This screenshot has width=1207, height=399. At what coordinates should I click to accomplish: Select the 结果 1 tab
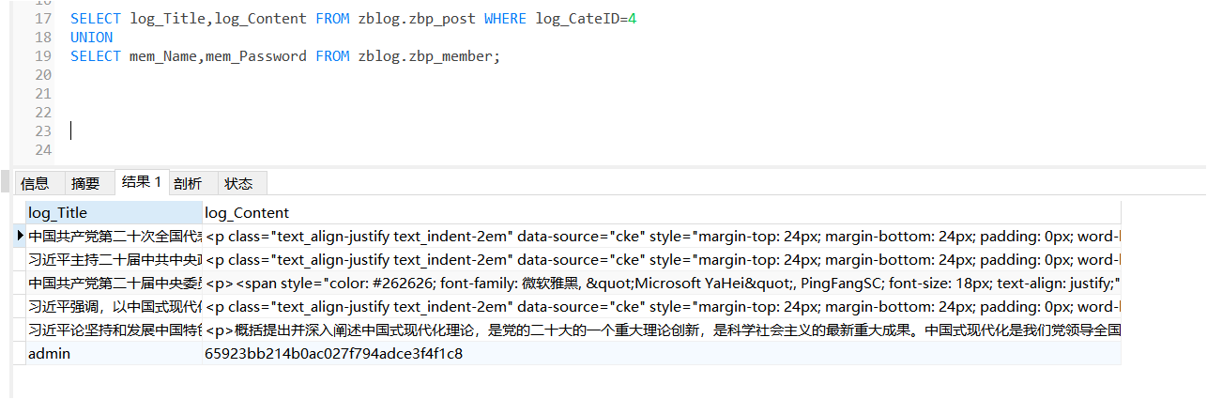point(141,183)
